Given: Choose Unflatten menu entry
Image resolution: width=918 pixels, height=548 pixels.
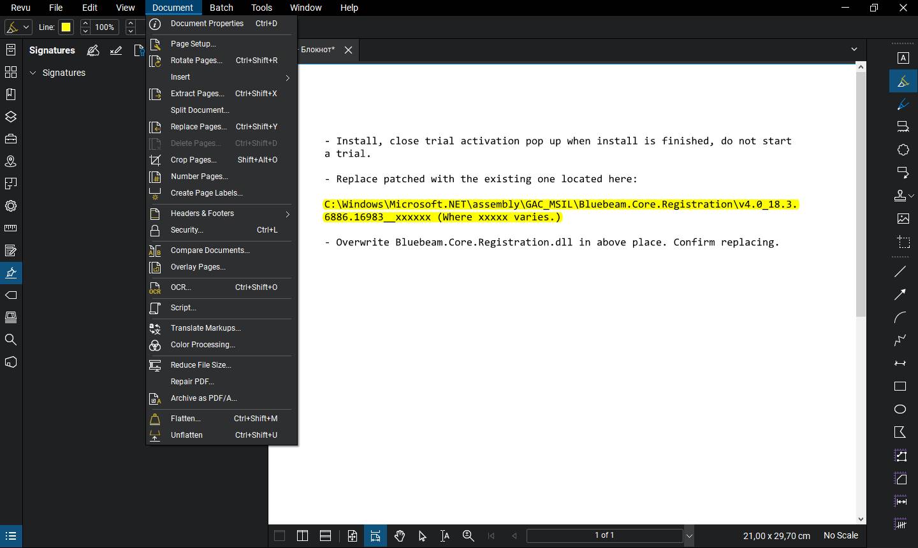Looking at the screenshot, I should [x=221, y=435].
